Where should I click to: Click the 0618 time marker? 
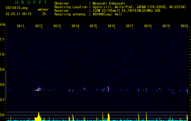[148, 26]
